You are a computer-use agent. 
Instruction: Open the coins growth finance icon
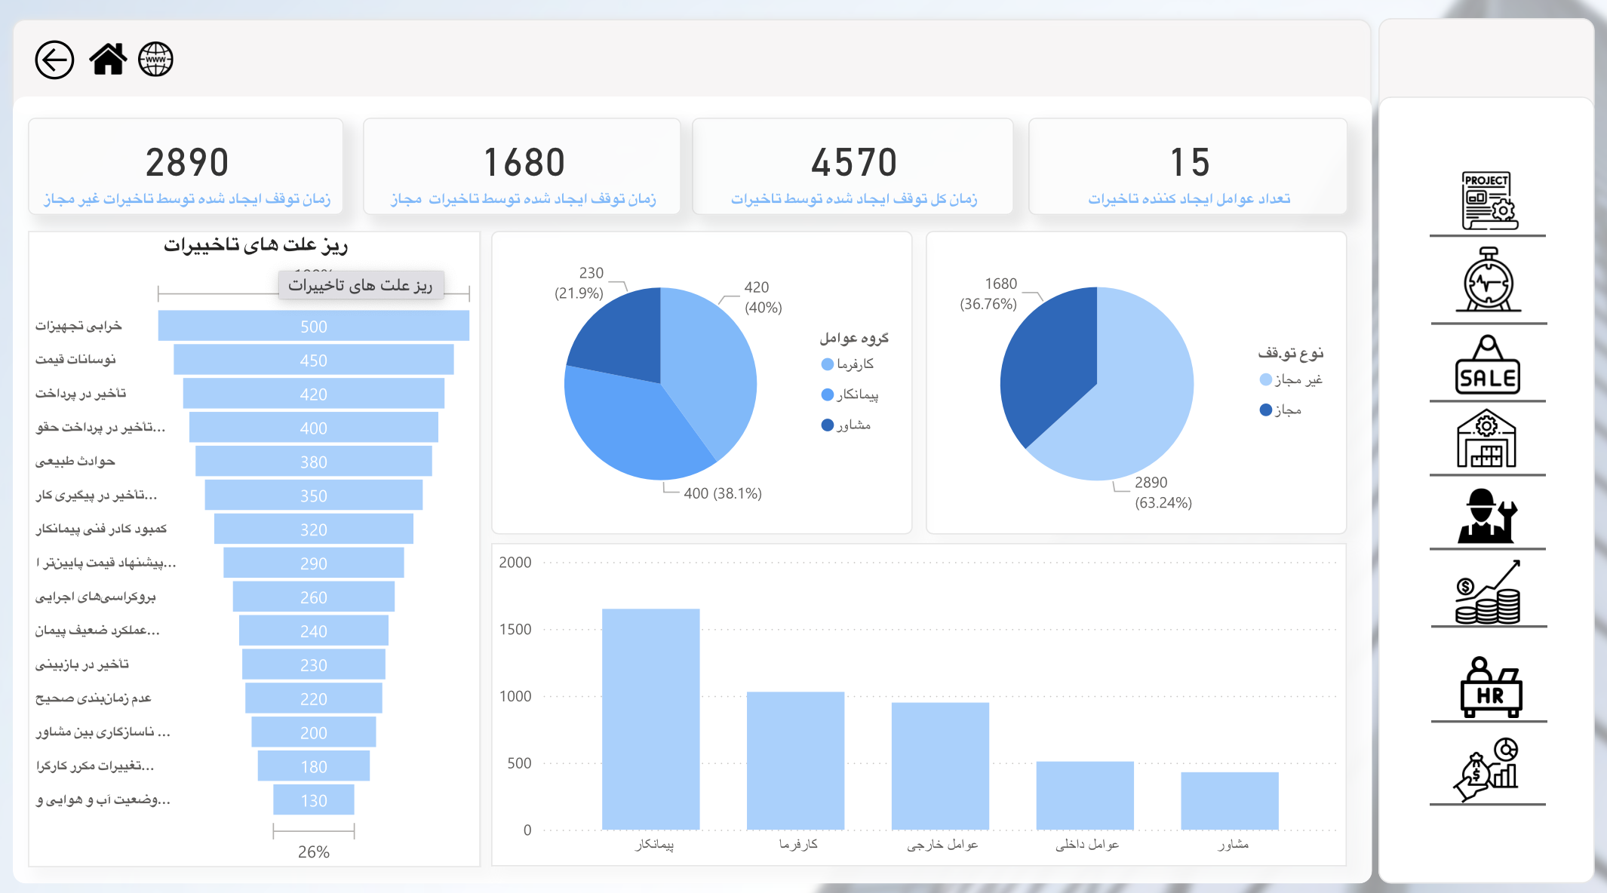[1488, 593]
